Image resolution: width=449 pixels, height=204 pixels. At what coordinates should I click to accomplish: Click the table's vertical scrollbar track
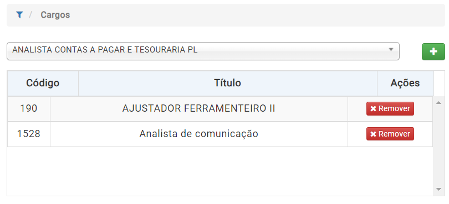point(438,146)
